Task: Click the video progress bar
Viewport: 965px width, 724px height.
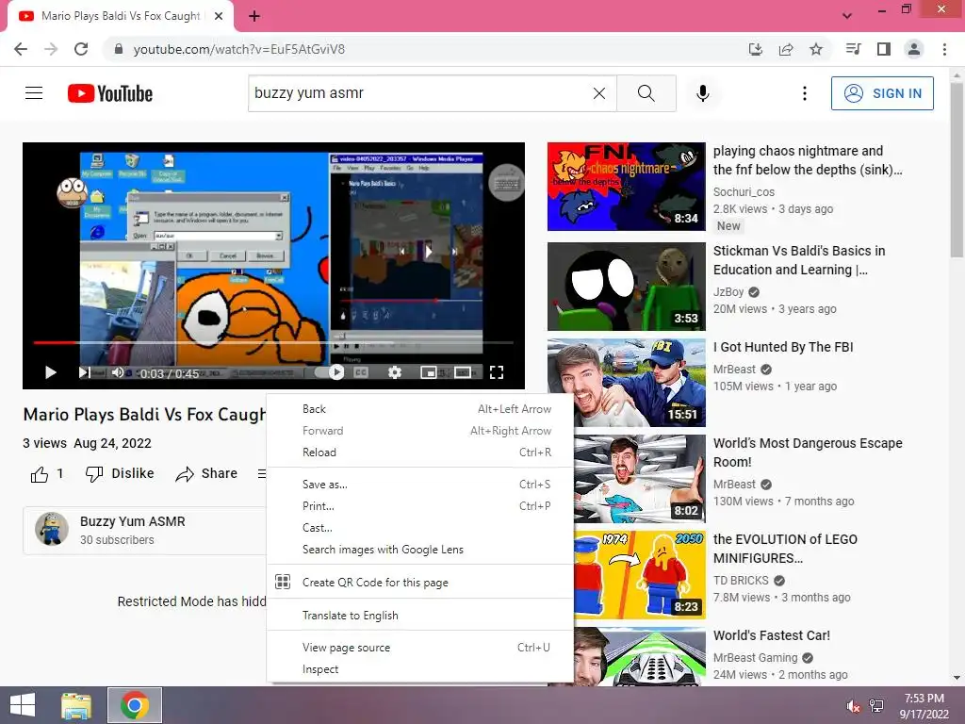Action: [273, 342]
